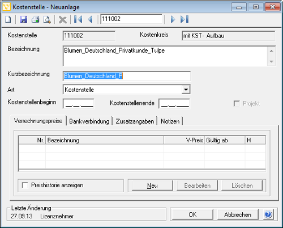Save the Kostenstelle record via the floppy disk icon
The image size is (283, 228).
click(23, 19)
